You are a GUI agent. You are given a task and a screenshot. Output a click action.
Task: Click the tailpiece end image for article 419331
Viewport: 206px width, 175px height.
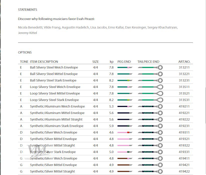pyautogui.click(x=150, y=152)
